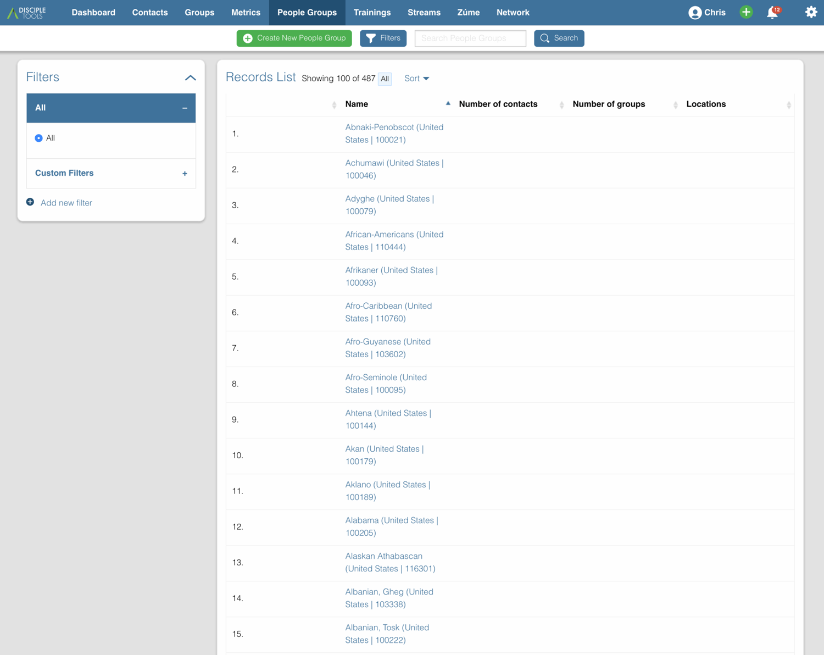Open the Trainings menu item

pyautogui.click(x=372, y=12)
